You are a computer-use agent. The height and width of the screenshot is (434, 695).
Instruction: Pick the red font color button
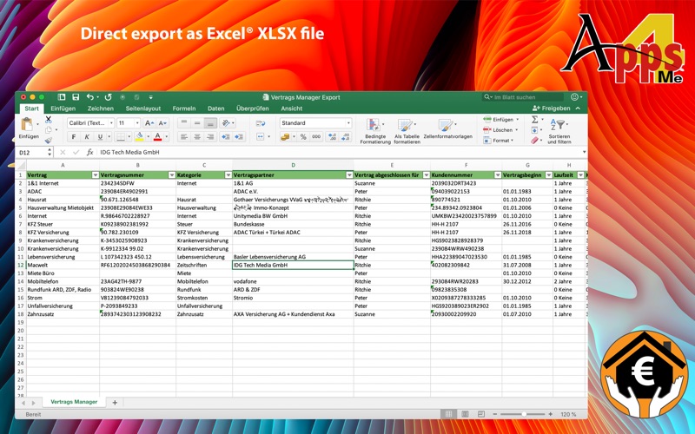(x=157, y=137)
